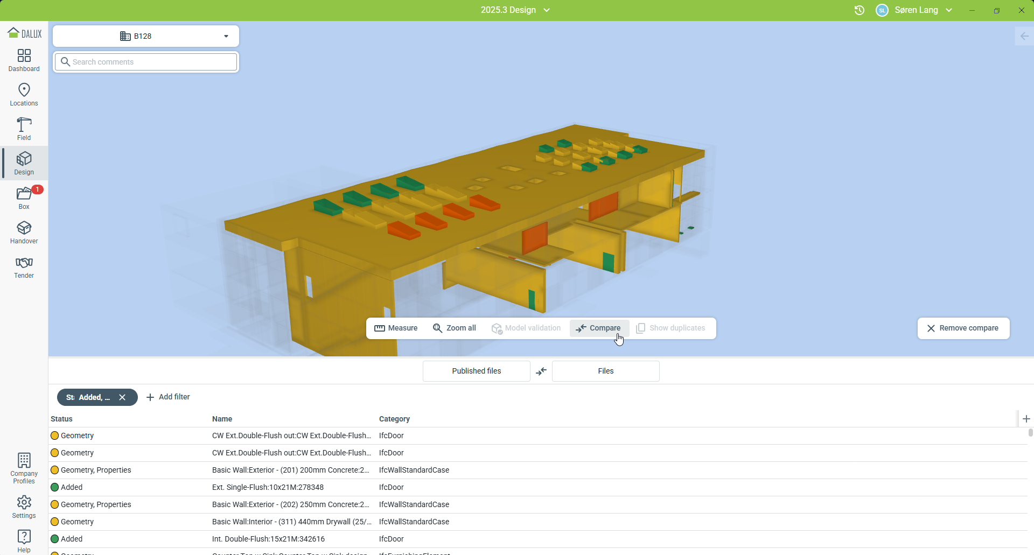Click the Remove compare button
The width and height of the screenshot is (1034, 555).
click(963, 328)
